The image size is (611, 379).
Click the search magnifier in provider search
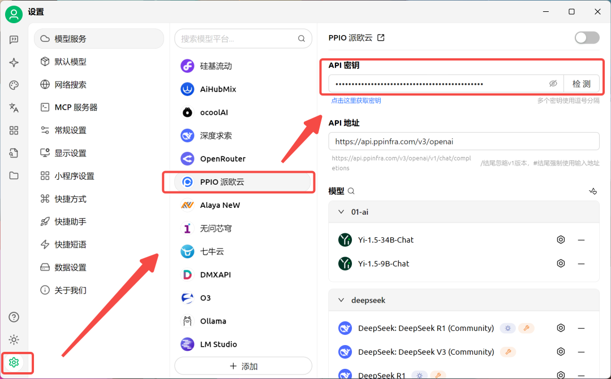click(301, 38)
